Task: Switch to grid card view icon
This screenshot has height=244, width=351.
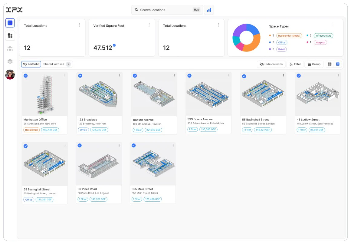Action: pos(330,64)
